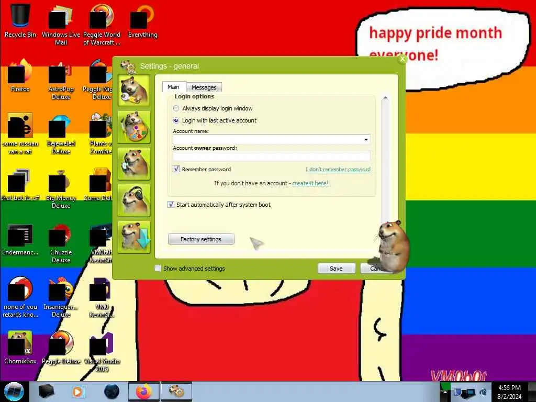Click the Factory settings button

tap(201, 239)
